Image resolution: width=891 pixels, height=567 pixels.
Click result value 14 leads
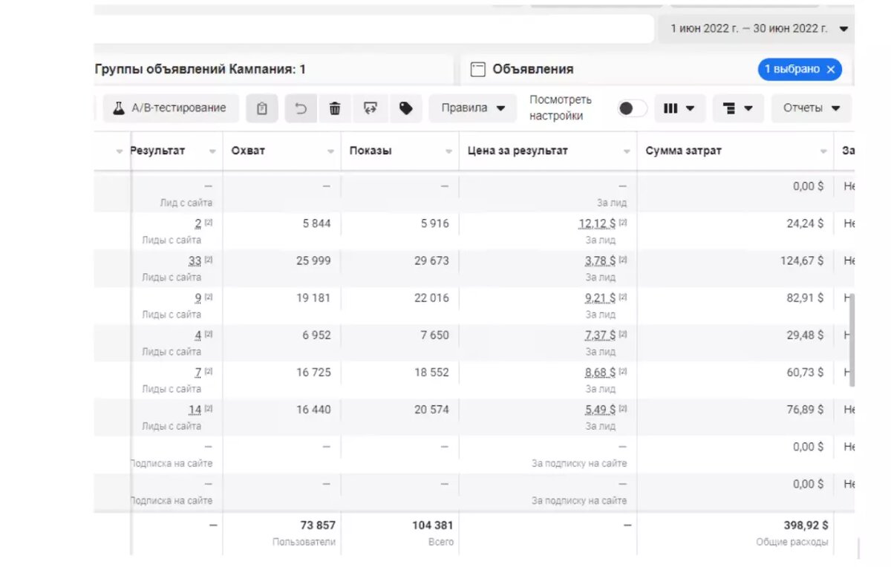[x=195, y=410]
